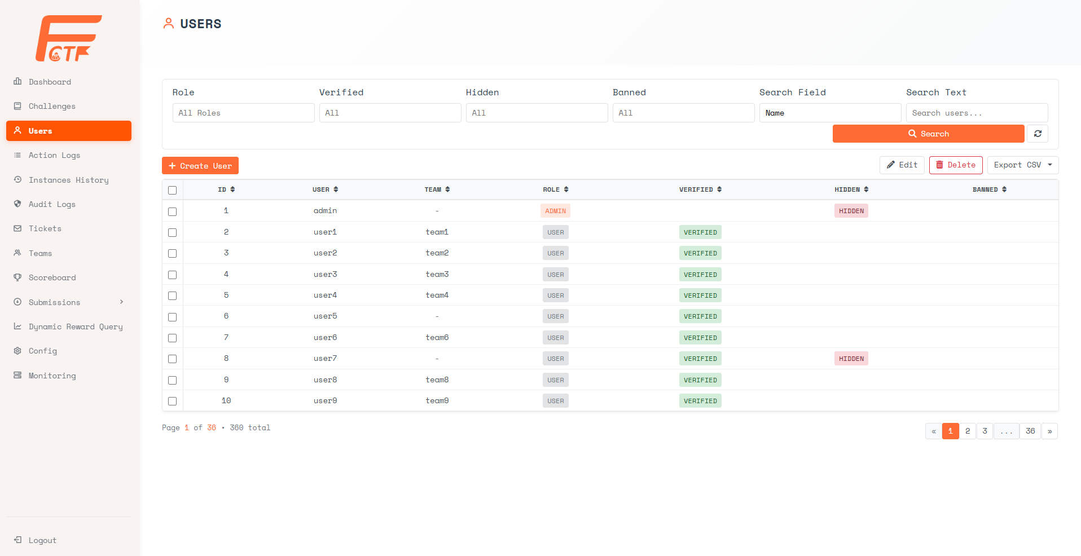The image size is (1081, 556).
Task: Check the user5 row checkbox
Action: (x=173, y=317)
